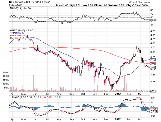Click the candlestick icon beside NTZ (Daily)
Image resolution: width=161 pixels, height=122 pixels.
11,30
